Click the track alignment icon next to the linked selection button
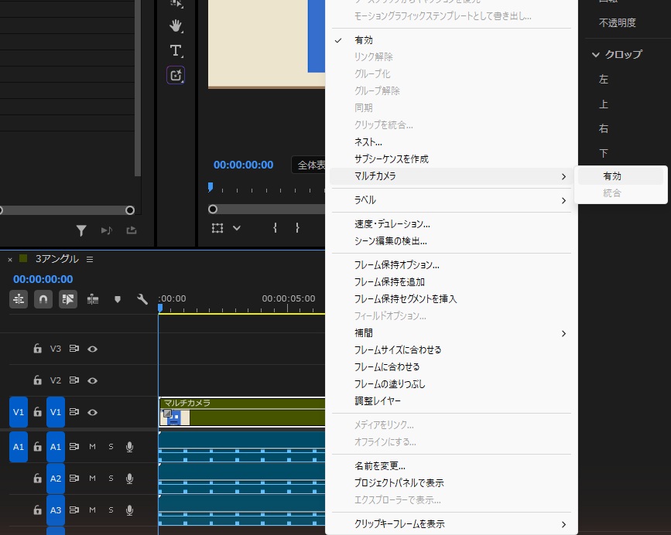The width and height of the screenshot is (671, 535). tap(93, 299)
